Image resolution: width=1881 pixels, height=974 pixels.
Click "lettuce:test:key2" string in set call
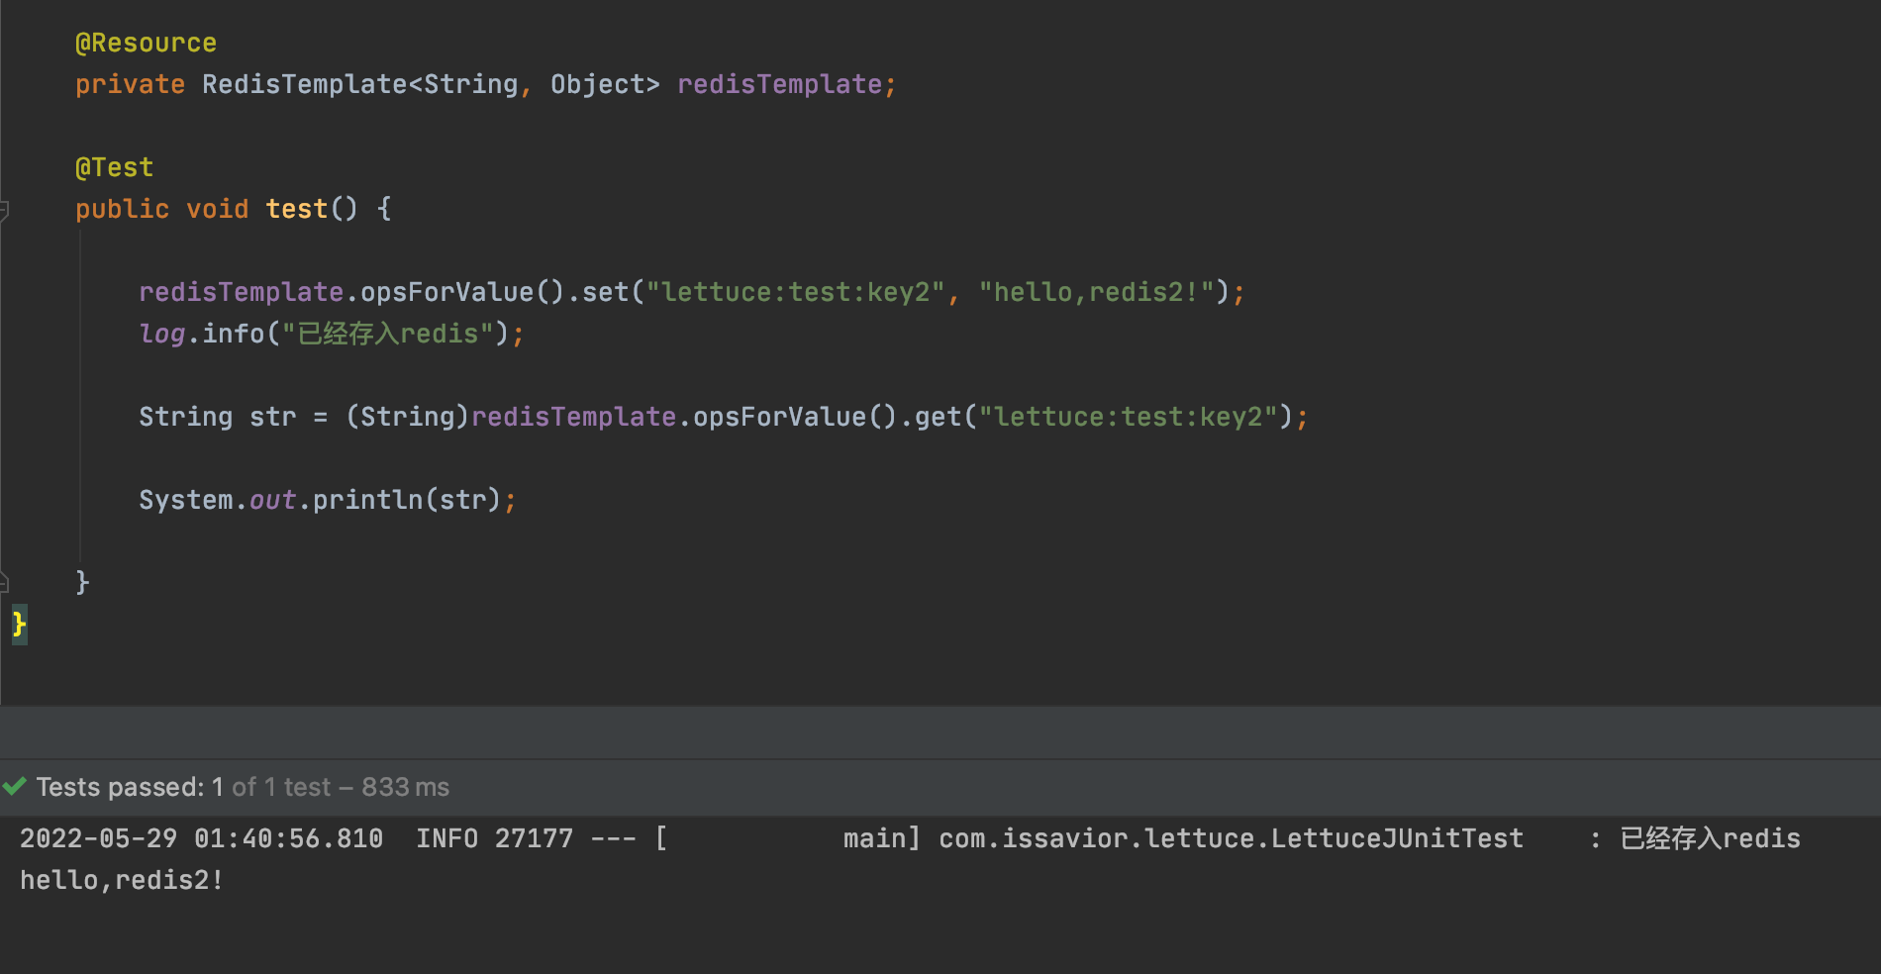click(x=795, y=293)
